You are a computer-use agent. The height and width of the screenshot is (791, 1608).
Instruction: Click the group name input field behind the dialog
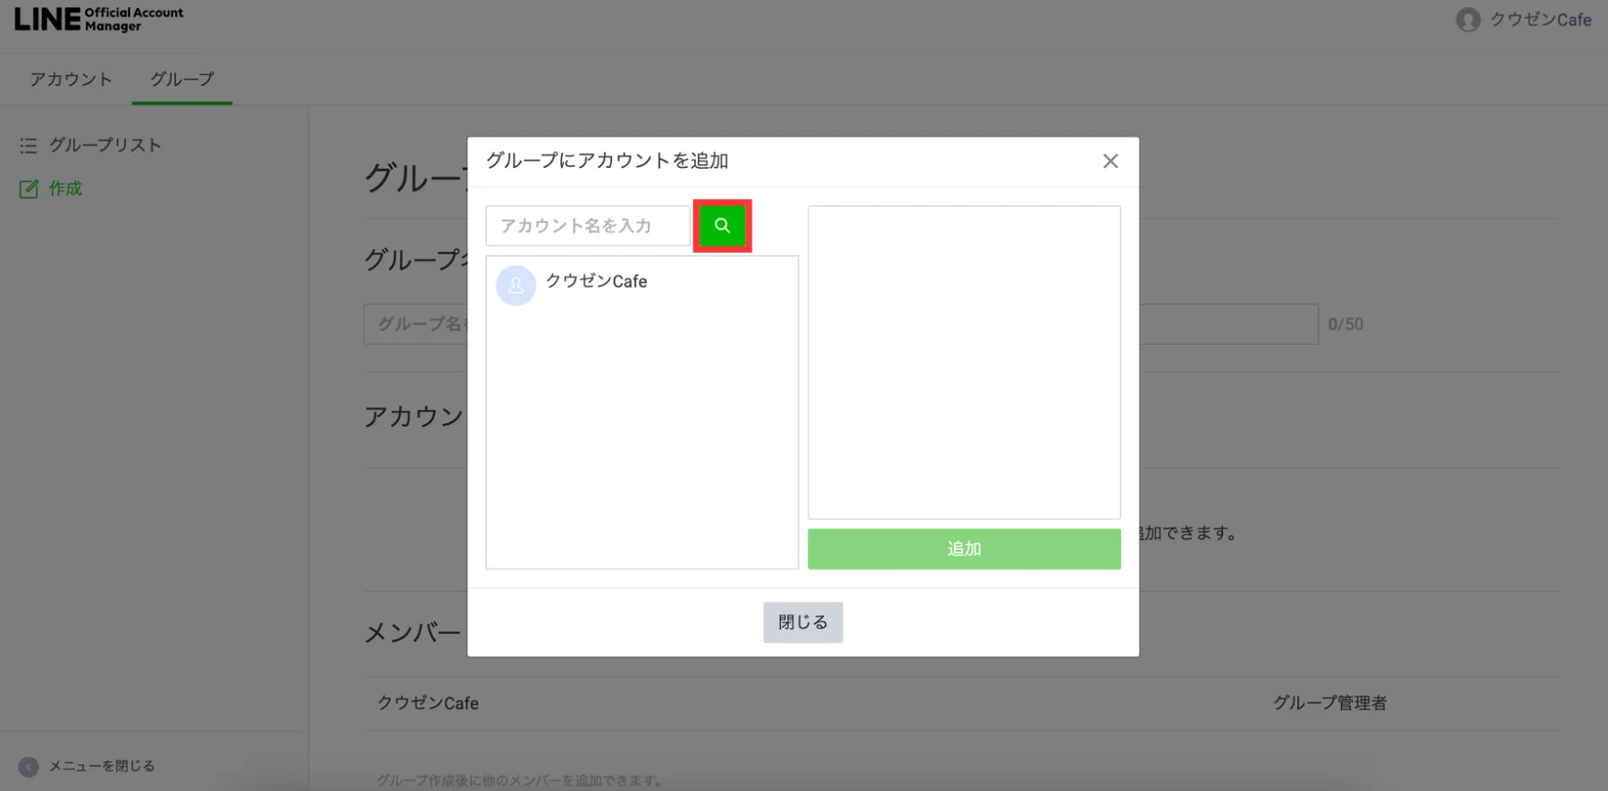click(x=841, y=324)
